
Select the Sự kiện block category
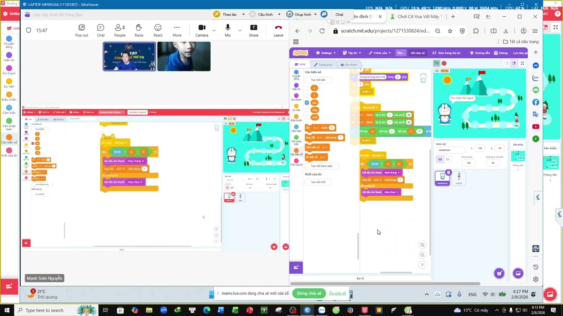pyautogui.click(x=296, y=108)
